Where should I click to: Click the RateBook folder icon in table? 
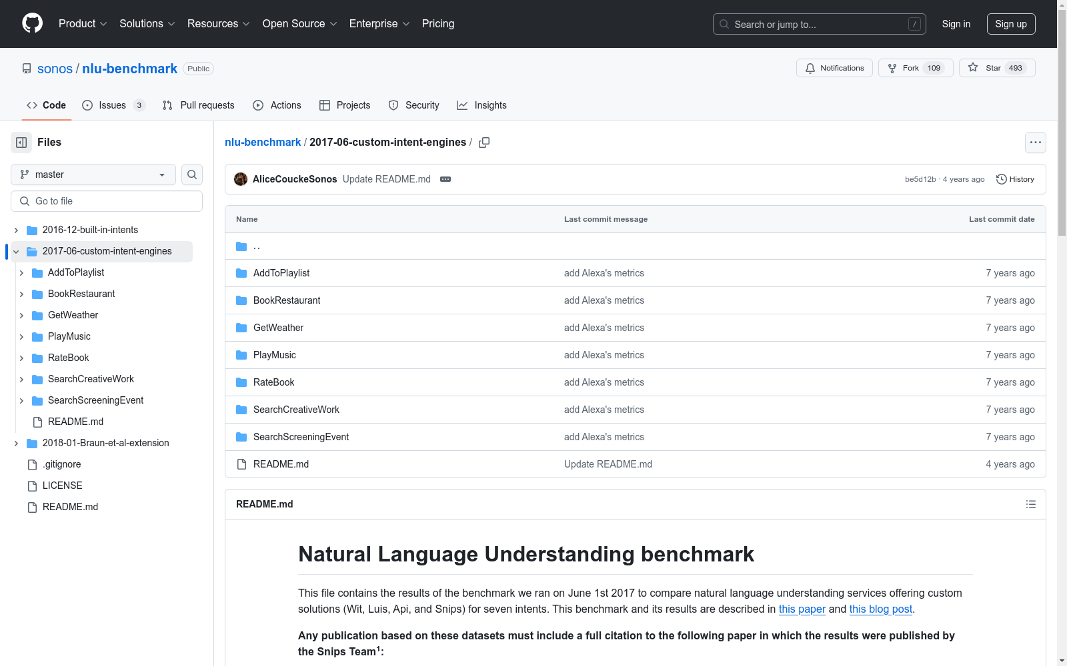[x=241, y=382]
